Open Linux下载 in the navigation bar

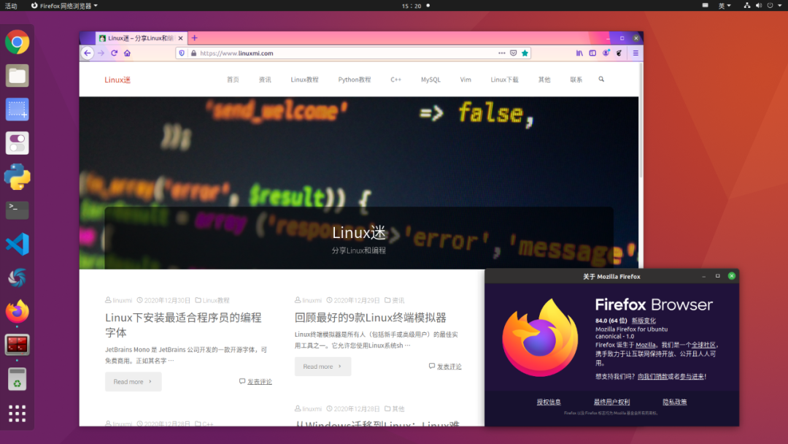pos(505,80)
